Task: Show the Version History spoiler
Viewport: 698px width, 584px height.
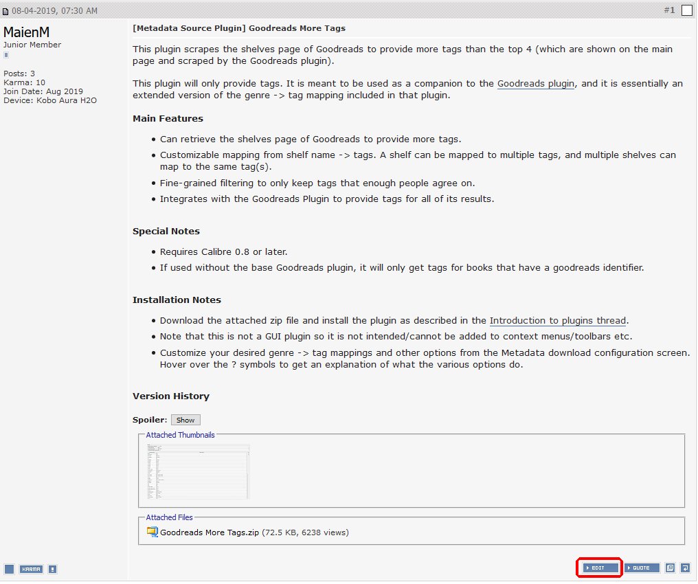Action: coord(186,422)
